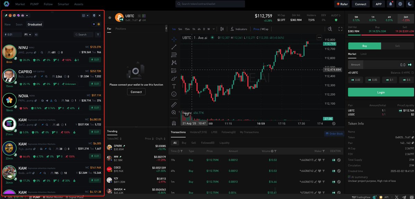
Task: Toggle sound speaker icon next to P1
Action: click(x=36, y=35)
